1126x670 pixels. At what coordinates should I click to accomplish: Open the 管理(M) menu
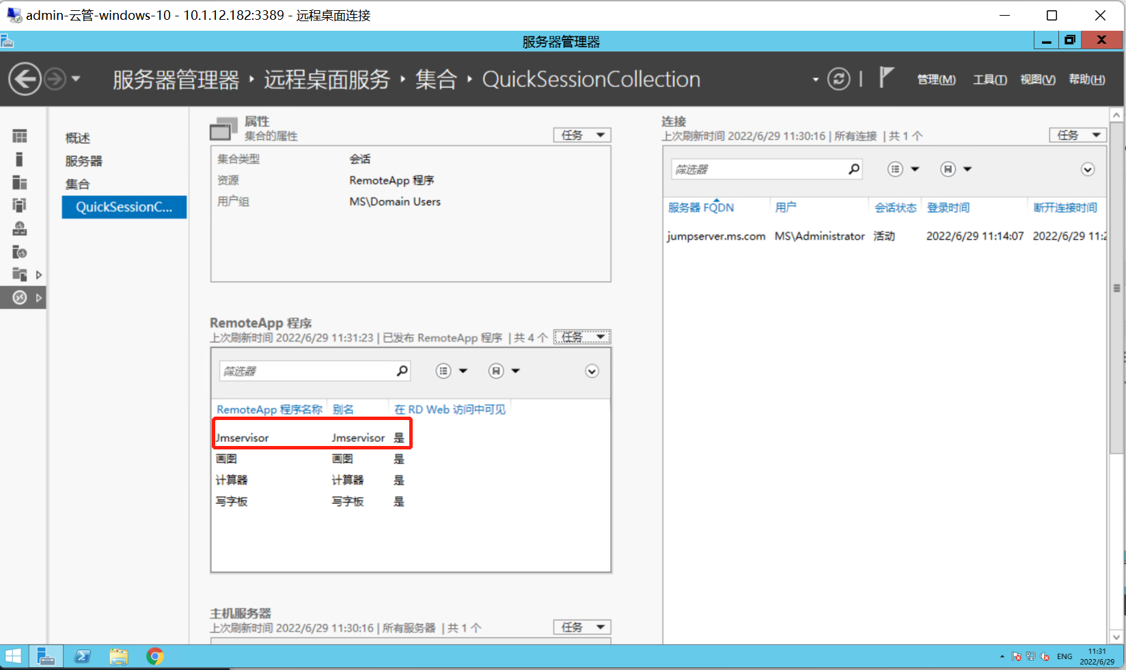tap(935, 79)
